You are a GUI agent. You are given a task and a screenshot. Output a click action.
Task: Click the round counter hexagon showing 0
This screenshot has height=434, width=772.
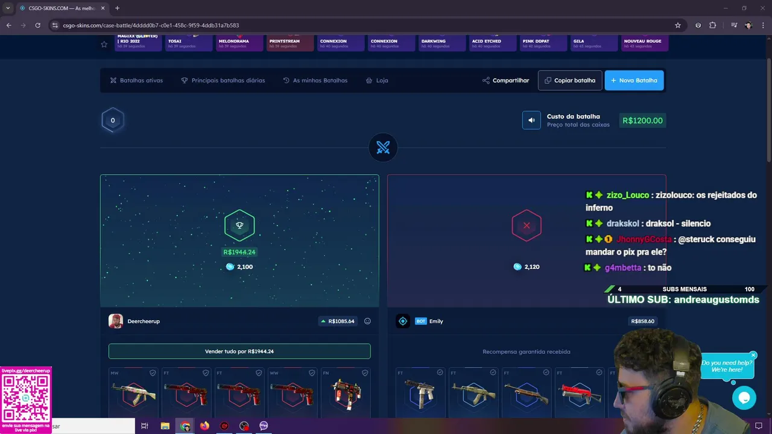pyautogui.click(x=113, y=120)
